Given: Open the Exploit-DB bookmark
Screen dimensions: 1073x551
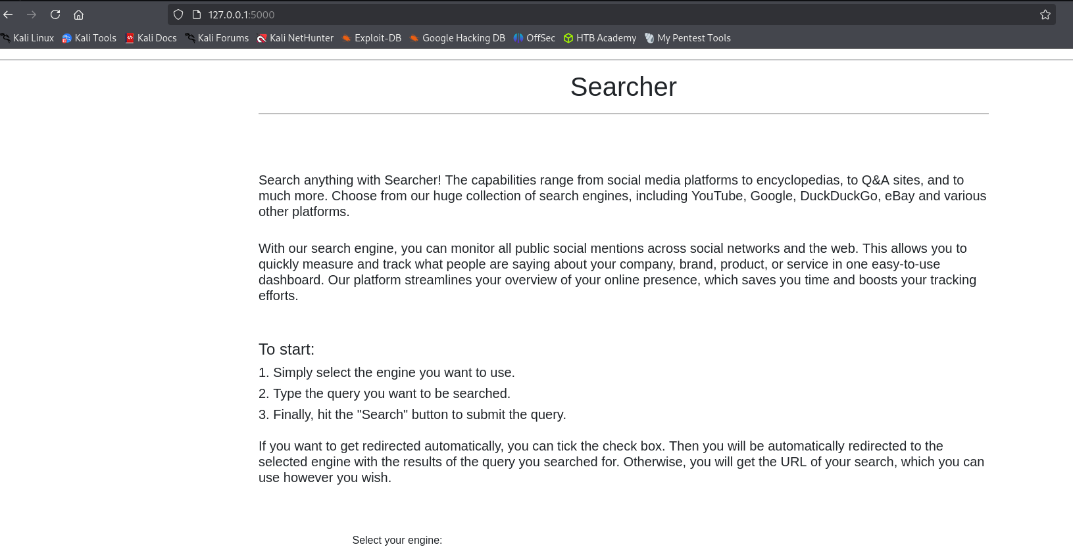Looking at the screenshot, I should 372,38.
